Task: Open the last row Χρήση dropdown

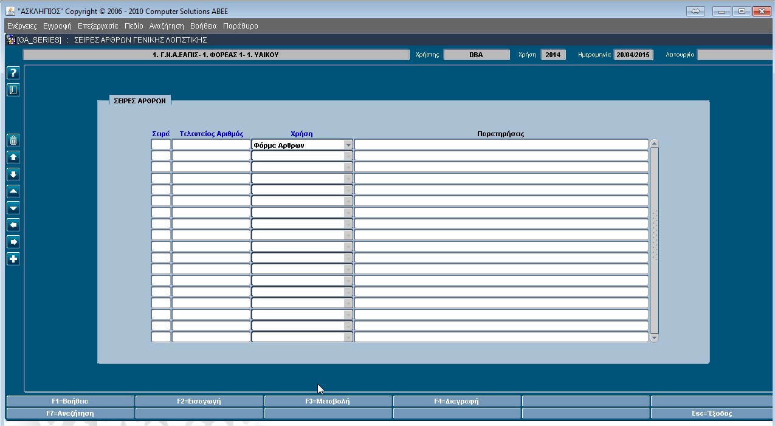Action: (x=348, y=337)
